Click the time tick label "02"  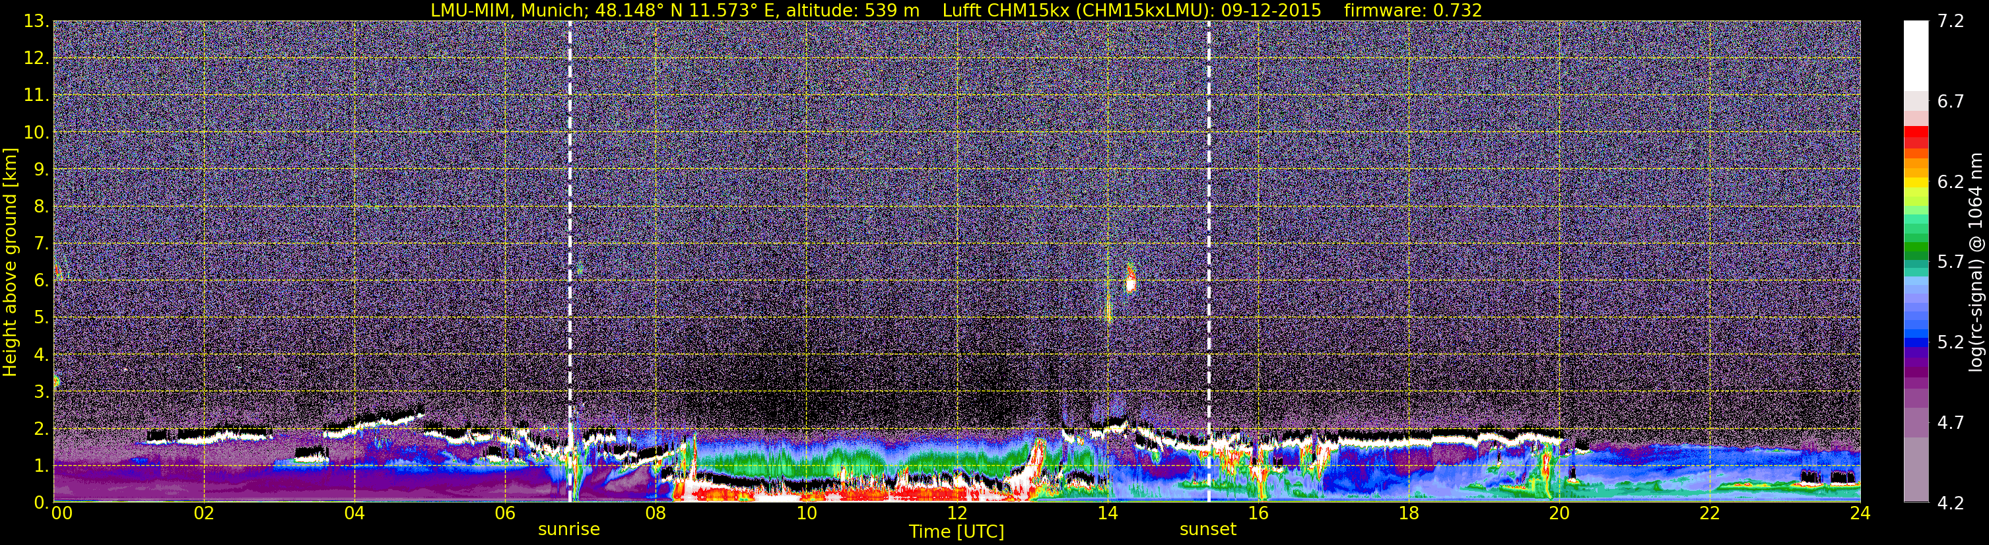(204, 513)
